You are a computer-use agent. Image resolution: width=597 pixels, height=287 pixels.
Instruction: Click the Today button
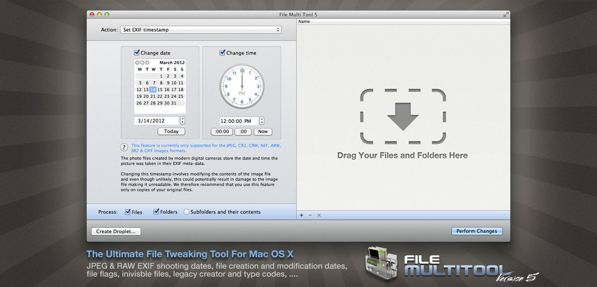171,132
